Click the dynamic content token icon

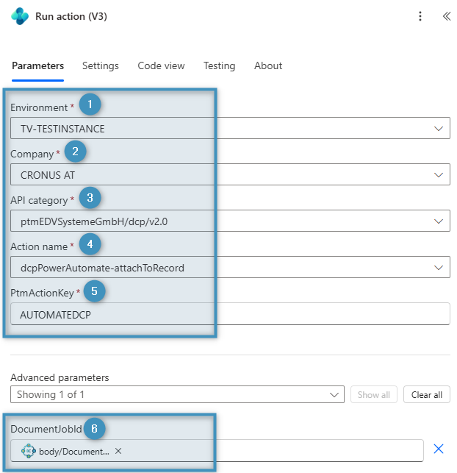coord(29,451)
